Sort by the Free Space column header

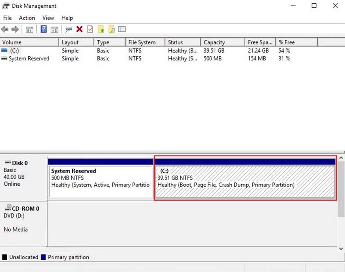tap(260, 42)
